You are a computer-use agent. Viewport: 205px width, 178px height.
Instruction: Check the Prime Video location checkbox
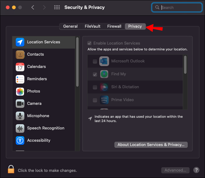(95, 100)
